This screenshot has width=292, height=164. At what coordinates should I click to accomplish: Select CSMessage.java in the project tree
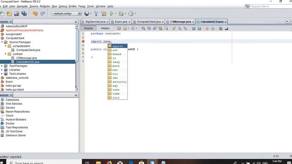[26, 58]
